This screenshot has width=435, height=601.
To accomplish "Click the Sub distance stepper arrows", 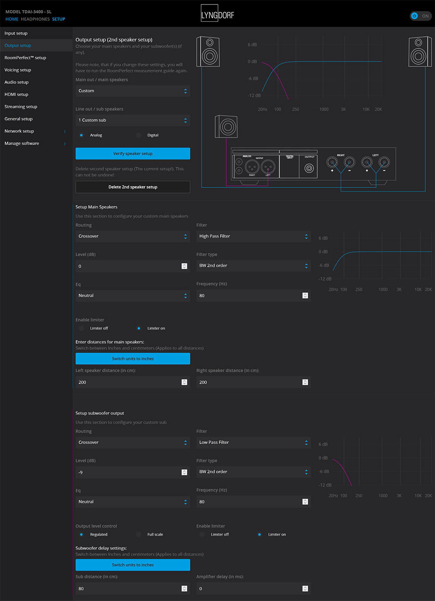I will [184, 588].
